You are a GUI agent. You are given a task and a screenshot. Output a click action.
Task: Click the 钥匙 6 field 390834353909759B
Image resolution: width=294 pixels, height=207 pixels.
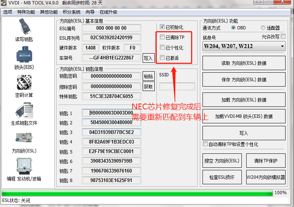coord(111,161)
